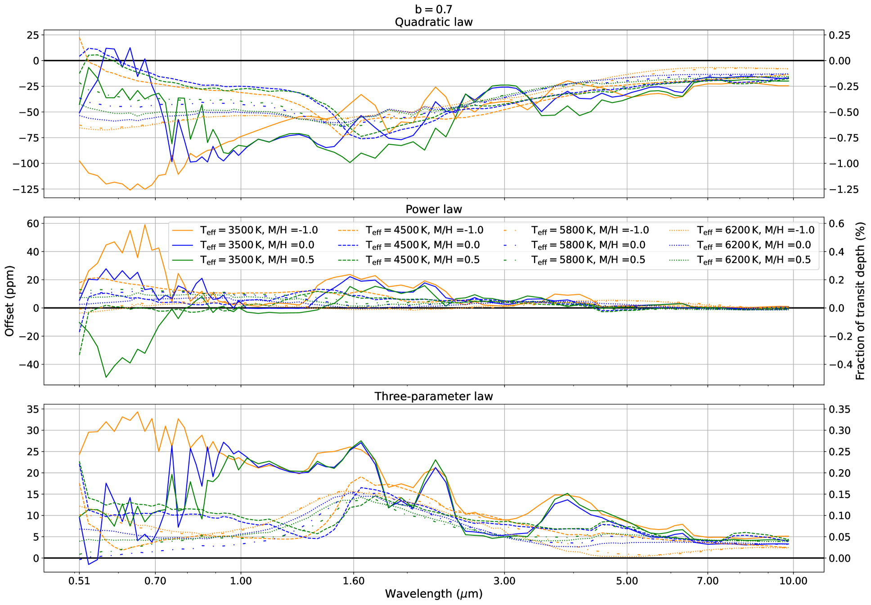Click legend entry Teff = 3500 K, M/H = -1.0
This screenshot has height=605, width=871.
point(259,230)
